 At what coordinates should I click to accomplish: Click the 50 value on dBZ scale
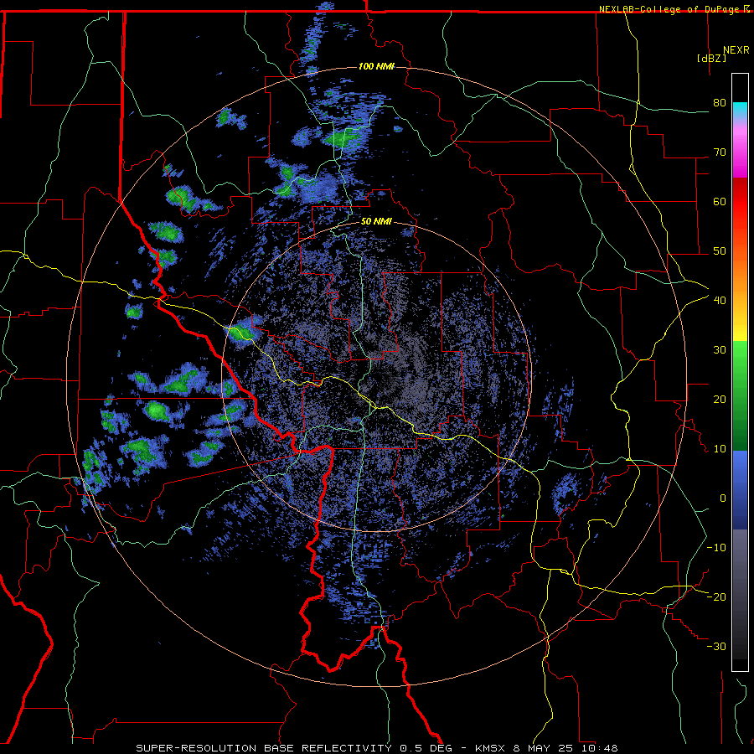pyautogui.click(x=720, y=251)
